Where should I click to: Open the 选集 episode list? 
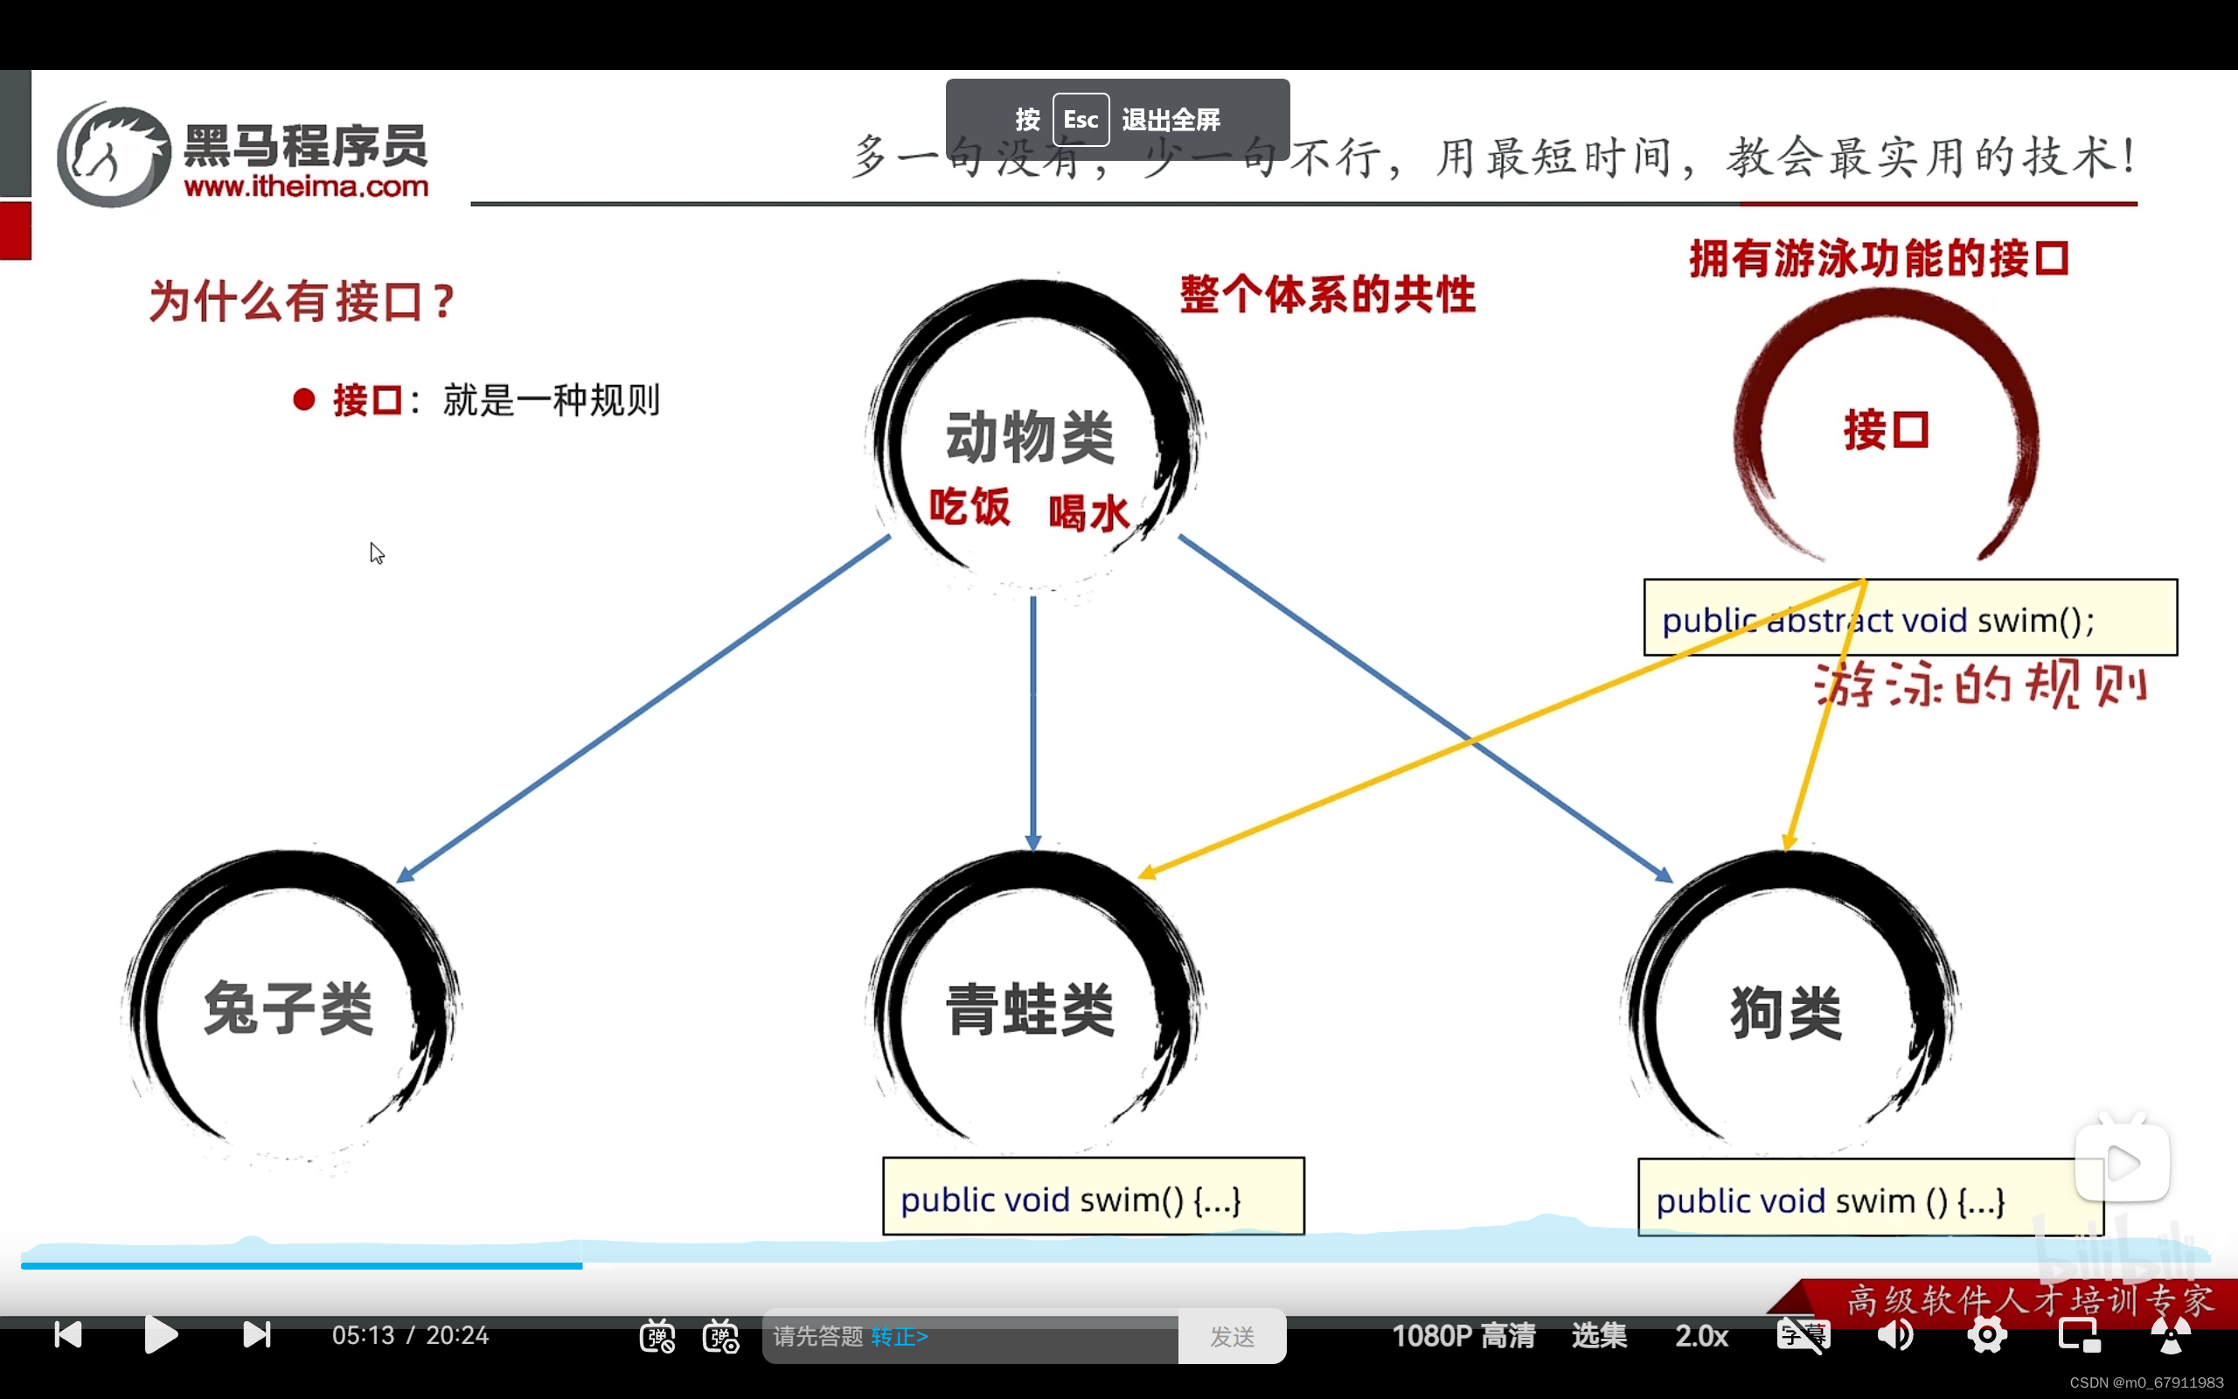click(x=1597, y=1335)
